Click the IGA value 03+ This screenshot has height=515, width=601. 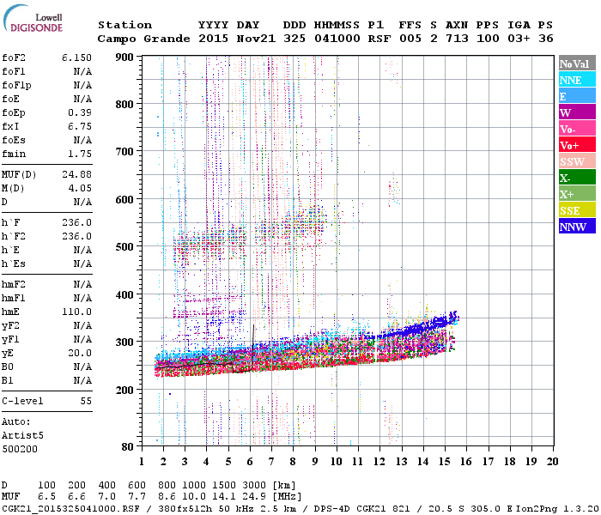pos(519,39)
